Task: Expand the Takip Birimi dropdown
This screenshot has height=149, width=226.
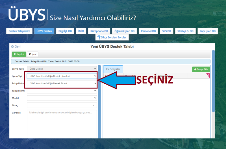Action: click(62, 83)
